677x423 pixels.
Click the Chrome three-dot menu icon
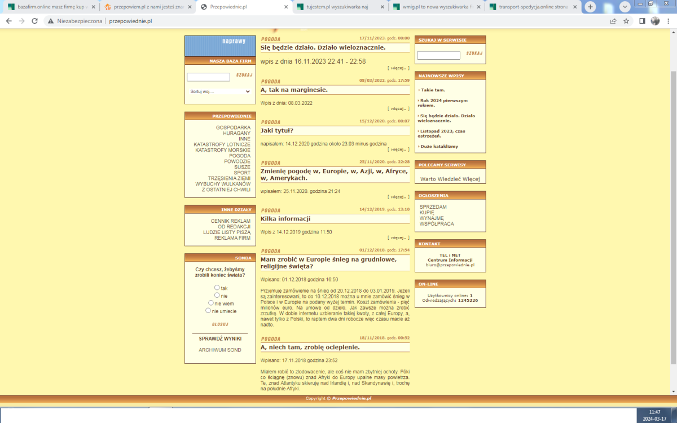click(669, 21)
